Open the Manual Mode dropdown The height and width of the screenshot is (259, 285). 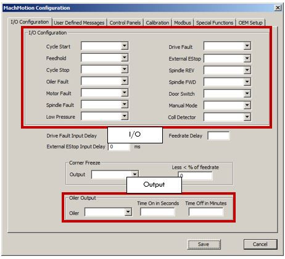point(227,106)
